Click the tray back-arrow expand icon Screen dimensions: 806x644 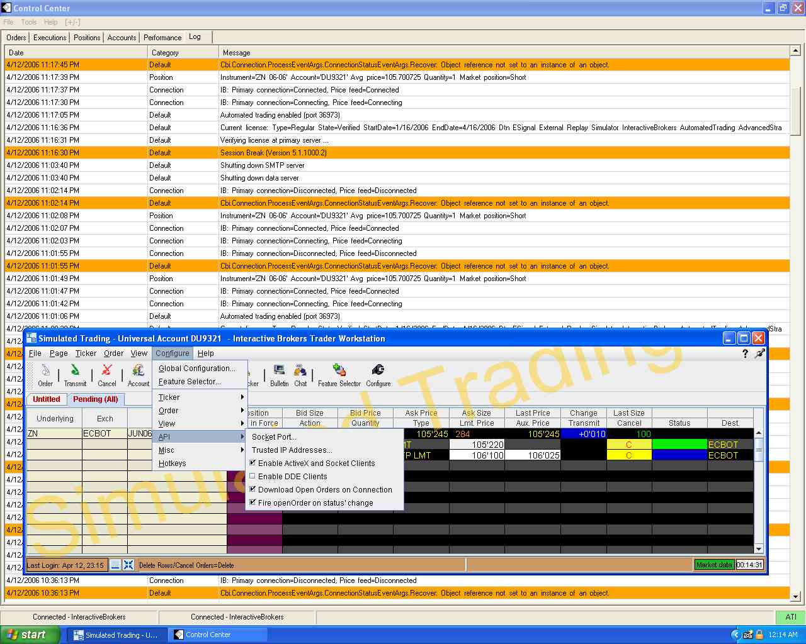[x=735, y=635]
